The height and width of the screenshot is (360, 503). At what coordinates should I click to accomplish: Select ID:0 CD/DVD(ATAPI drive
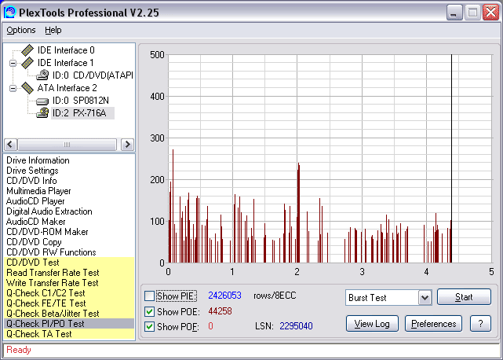[x=93, y=75]
